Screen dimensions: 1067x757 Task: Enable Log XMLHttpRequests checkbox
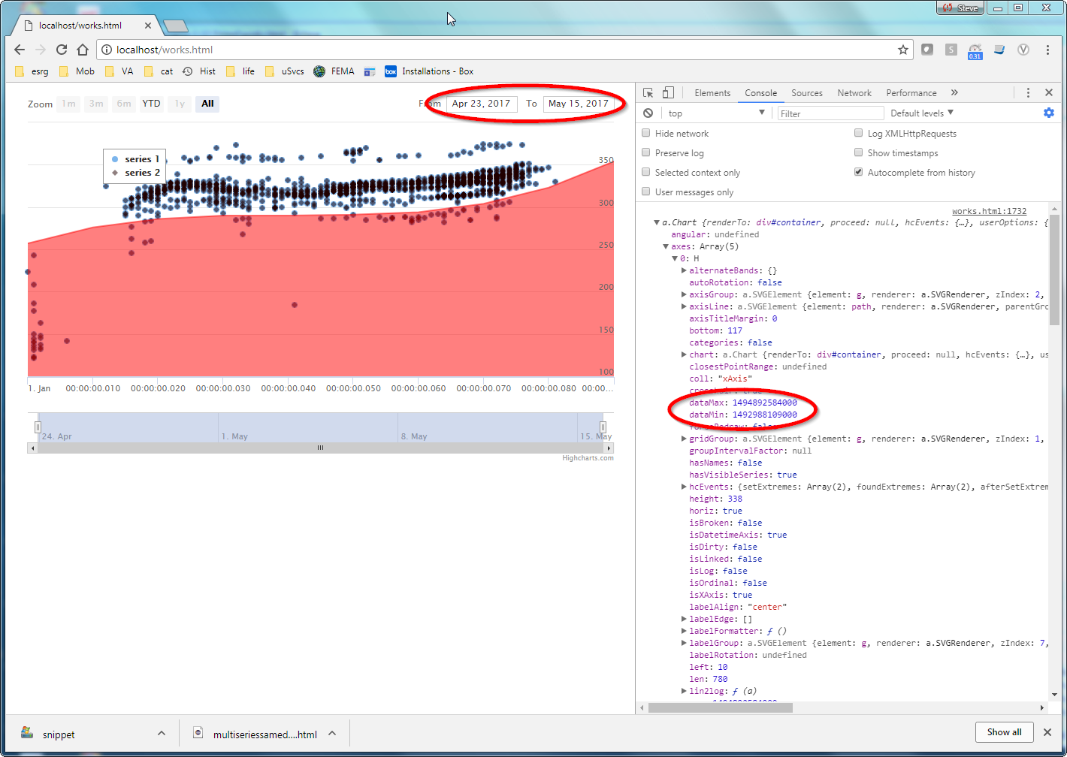[858, 133]
